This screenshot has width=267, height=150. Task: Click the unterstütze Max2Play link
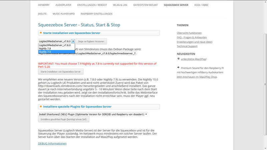coord(194,59)
